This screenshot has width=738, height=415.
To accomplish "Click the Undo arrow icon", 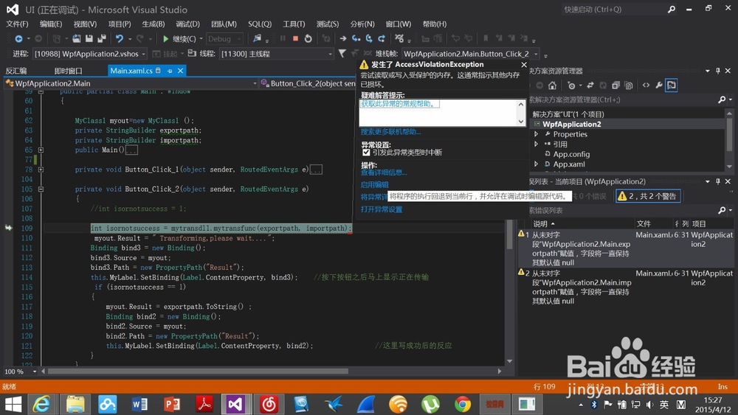I will click(120, 38).
